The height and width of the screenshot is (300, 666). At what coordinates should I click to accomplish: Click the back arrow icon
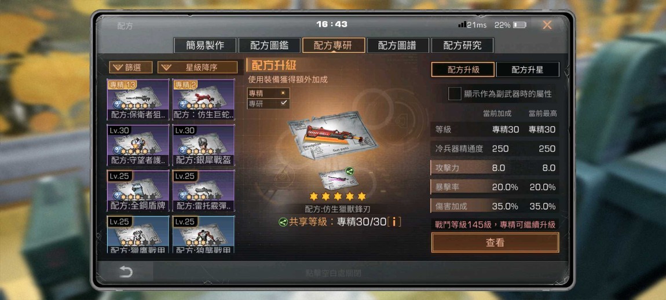point(126,272)
